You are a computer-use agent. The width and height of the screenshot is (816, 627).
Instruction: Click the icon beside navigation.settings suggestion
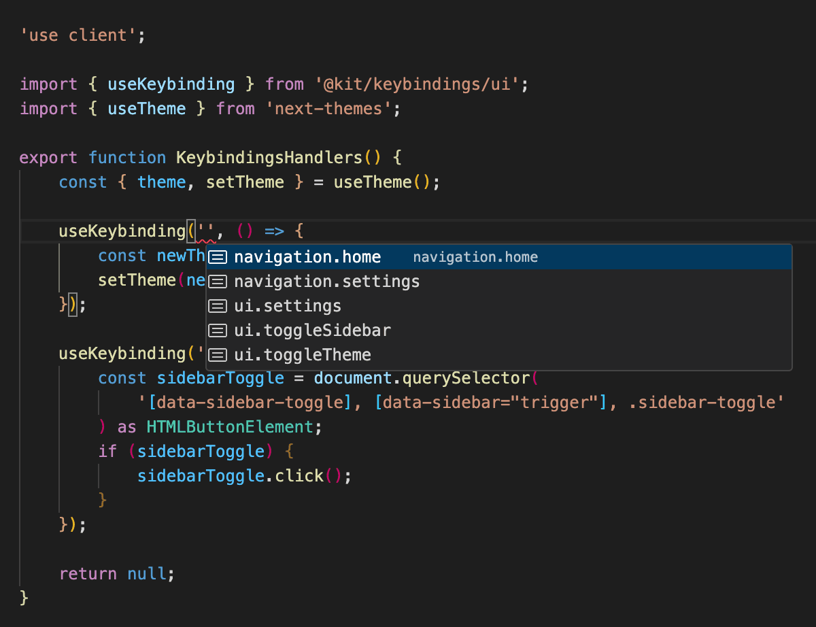(x=218, y=282)
